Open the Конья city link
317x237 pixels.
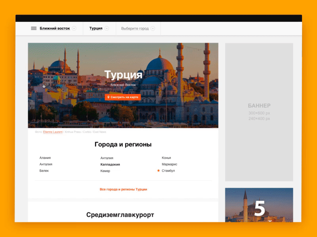pos(166,158)
